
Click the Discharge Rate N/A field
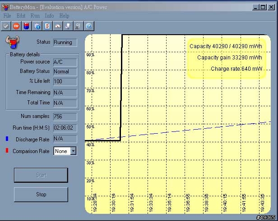(x=65, y=139)
